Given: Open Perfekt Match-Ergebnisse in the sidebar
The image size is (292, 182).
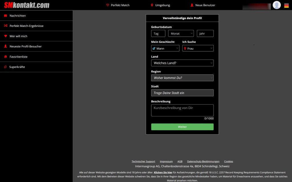Looking at the screenshot, I should pos(36,26).
